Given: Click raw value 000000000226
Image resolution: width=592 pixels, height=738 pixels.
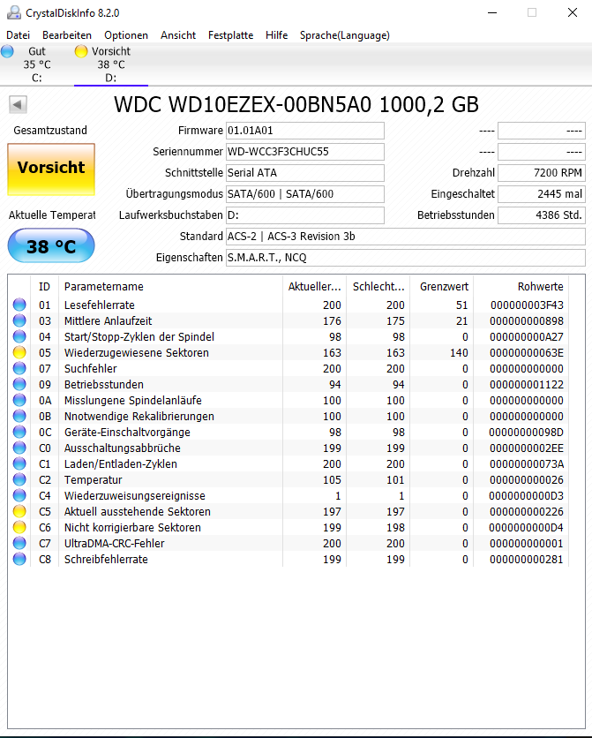Looking at the screenshot, I should point(526,512).
